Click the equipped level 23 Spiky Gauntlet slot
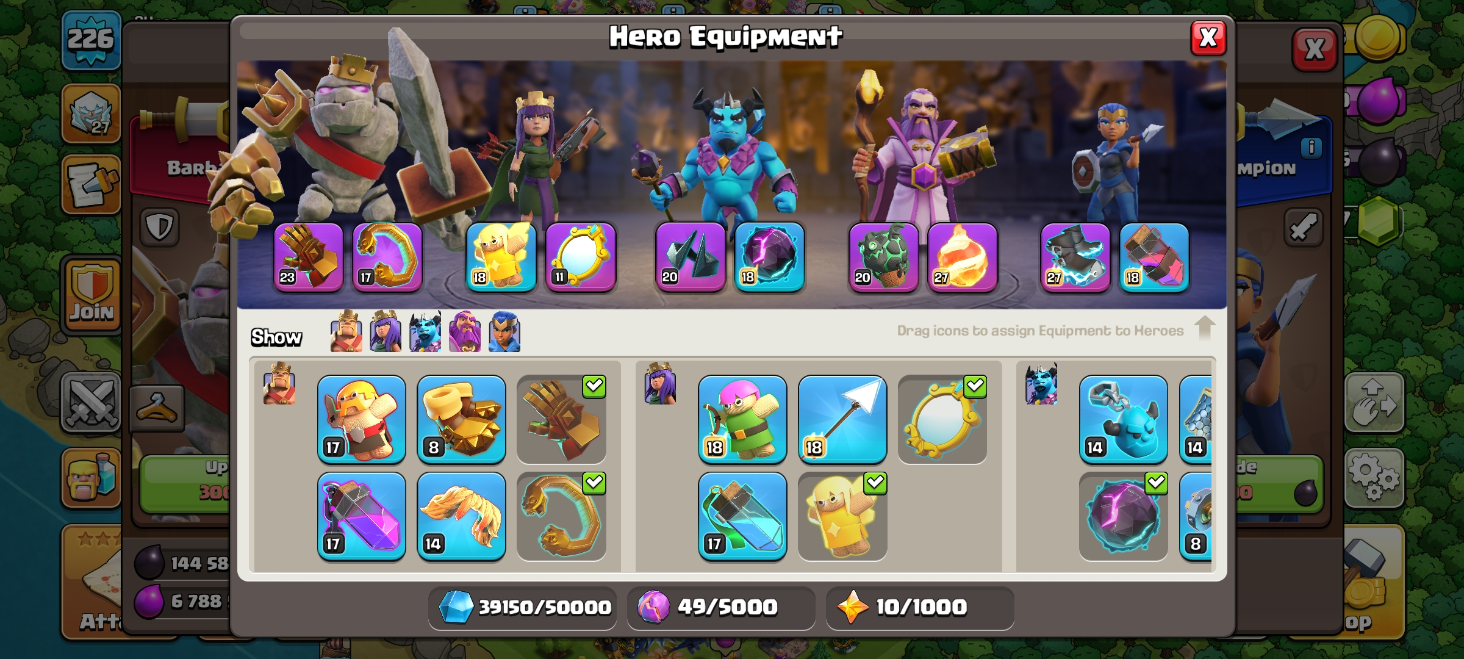 [x=309, y=257]
